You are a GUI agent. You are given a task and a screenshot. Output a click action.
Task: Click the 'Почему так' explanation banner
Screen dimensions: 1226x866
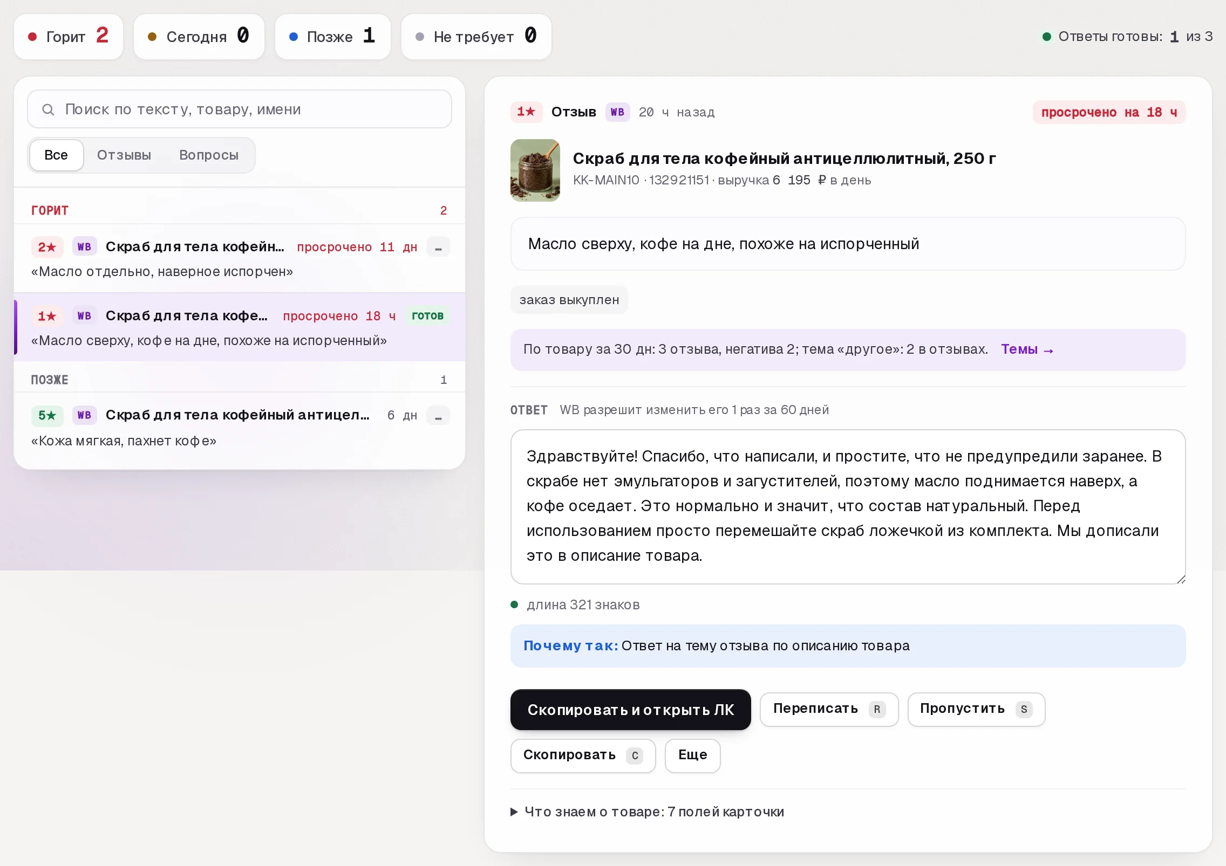click(x=848, y=646)
